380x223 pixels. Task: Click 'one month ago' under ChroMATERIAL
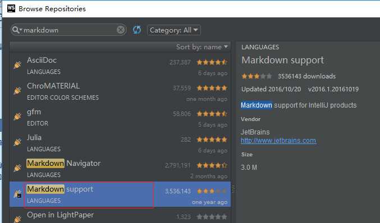[207, 99]
